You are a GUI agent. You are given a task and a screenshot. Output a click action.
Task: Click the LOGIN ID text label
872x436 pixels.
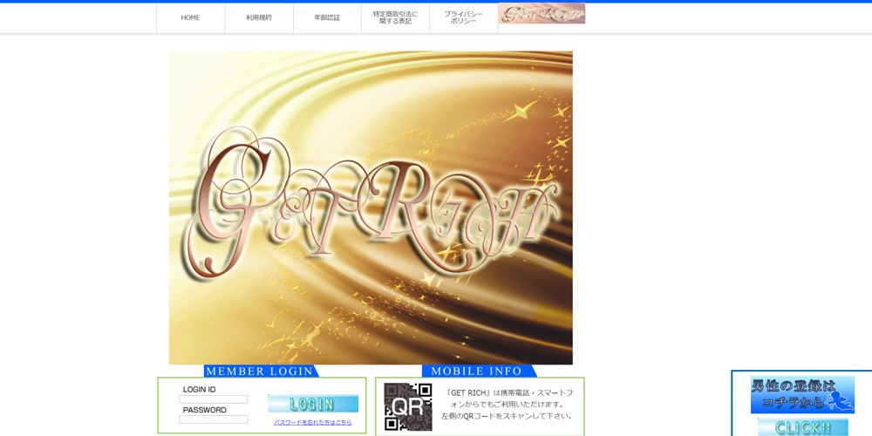point(199,389)
